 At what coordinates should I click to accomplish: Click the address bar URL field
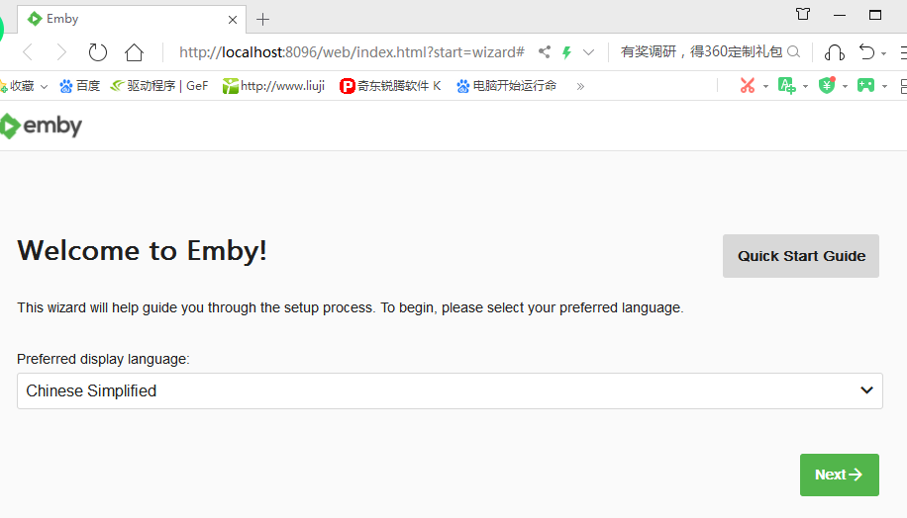[352, 52]
